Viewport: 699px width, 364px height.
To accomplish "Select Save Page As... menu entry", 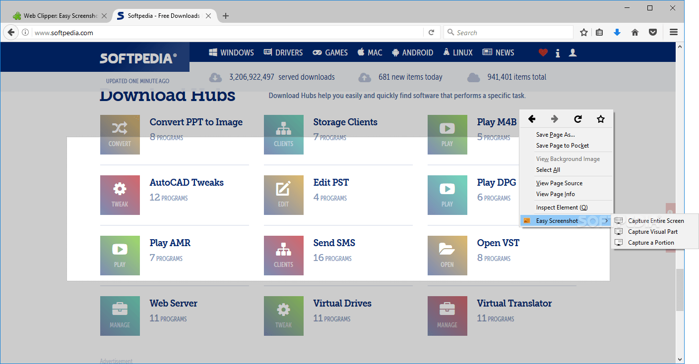I will pyautogui.click(x=566, y=135).
